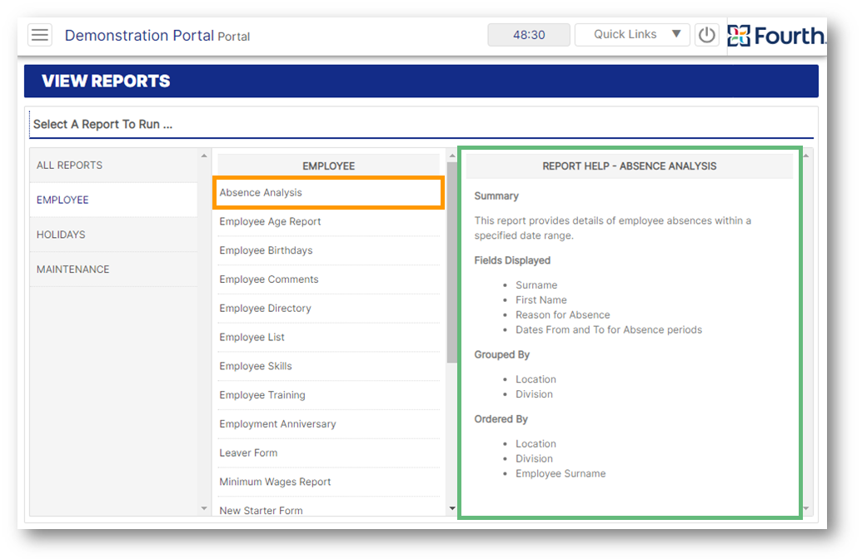The height and width of the screenshot is (559, 862).
Task: Click the power logout icon
Action: pos(706,35)
